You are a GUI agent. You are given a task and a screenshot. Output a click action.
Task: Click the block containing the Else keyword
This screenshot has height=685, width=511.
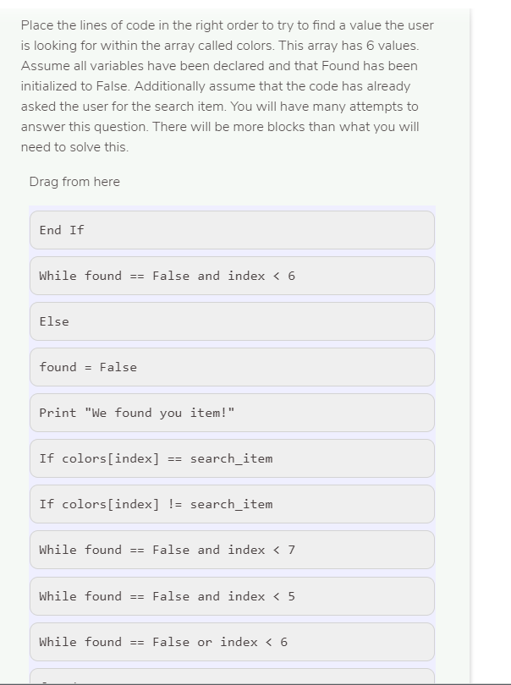pos(233,321)
